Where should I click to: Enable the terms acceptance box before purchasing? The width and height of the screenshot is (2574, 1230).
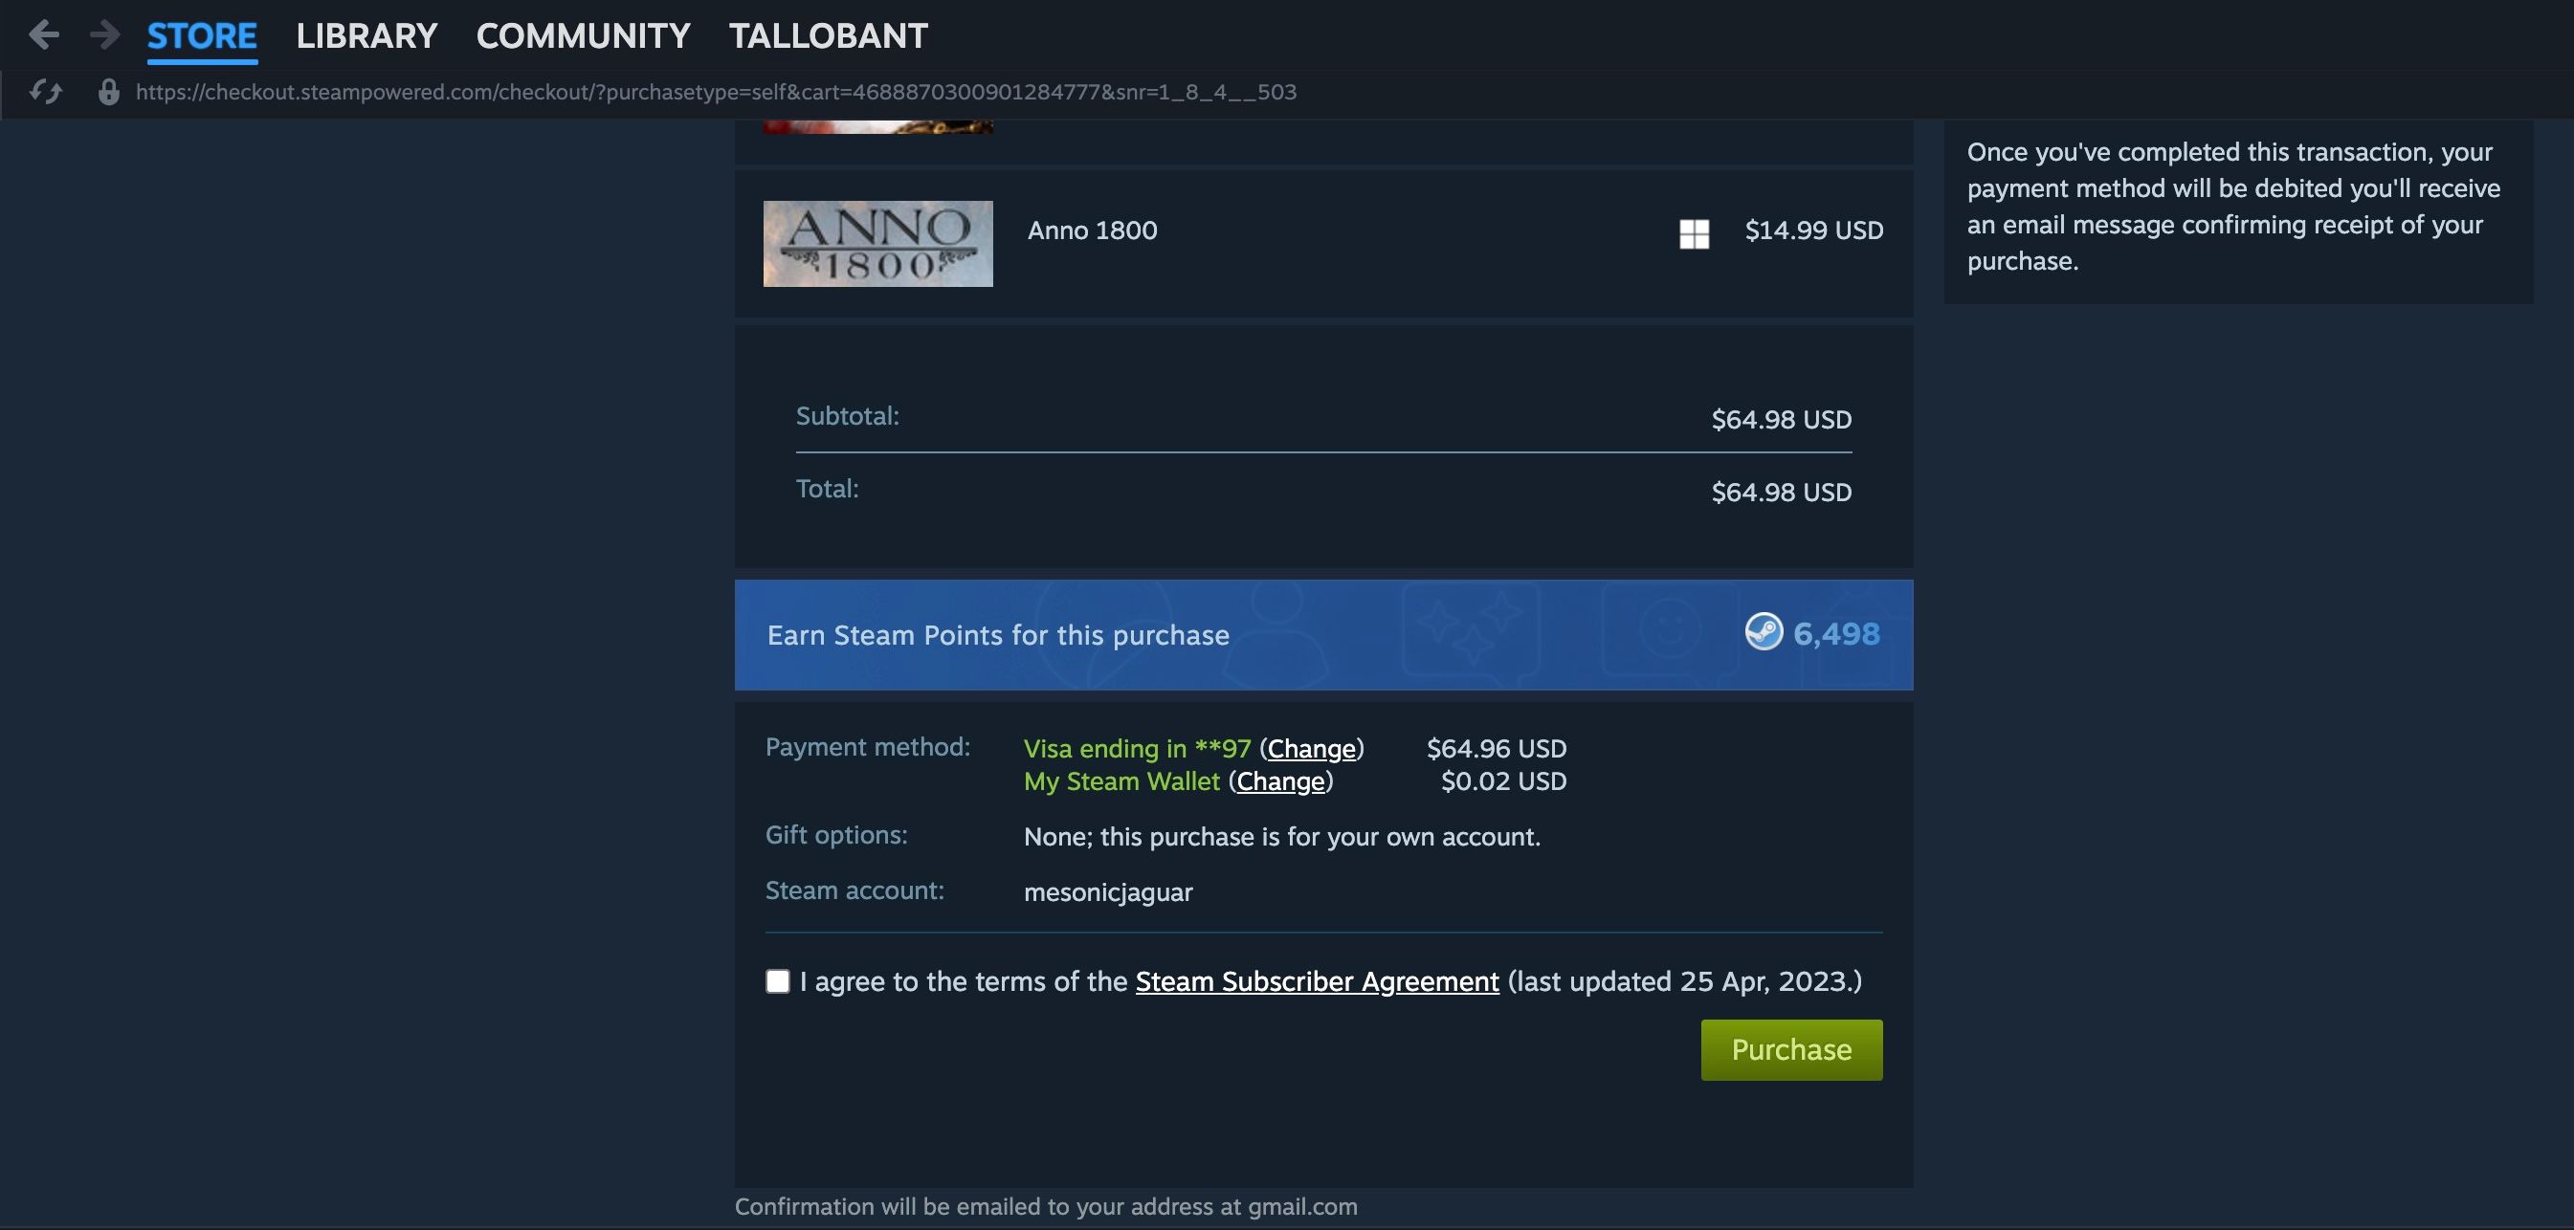click(776, 981)
